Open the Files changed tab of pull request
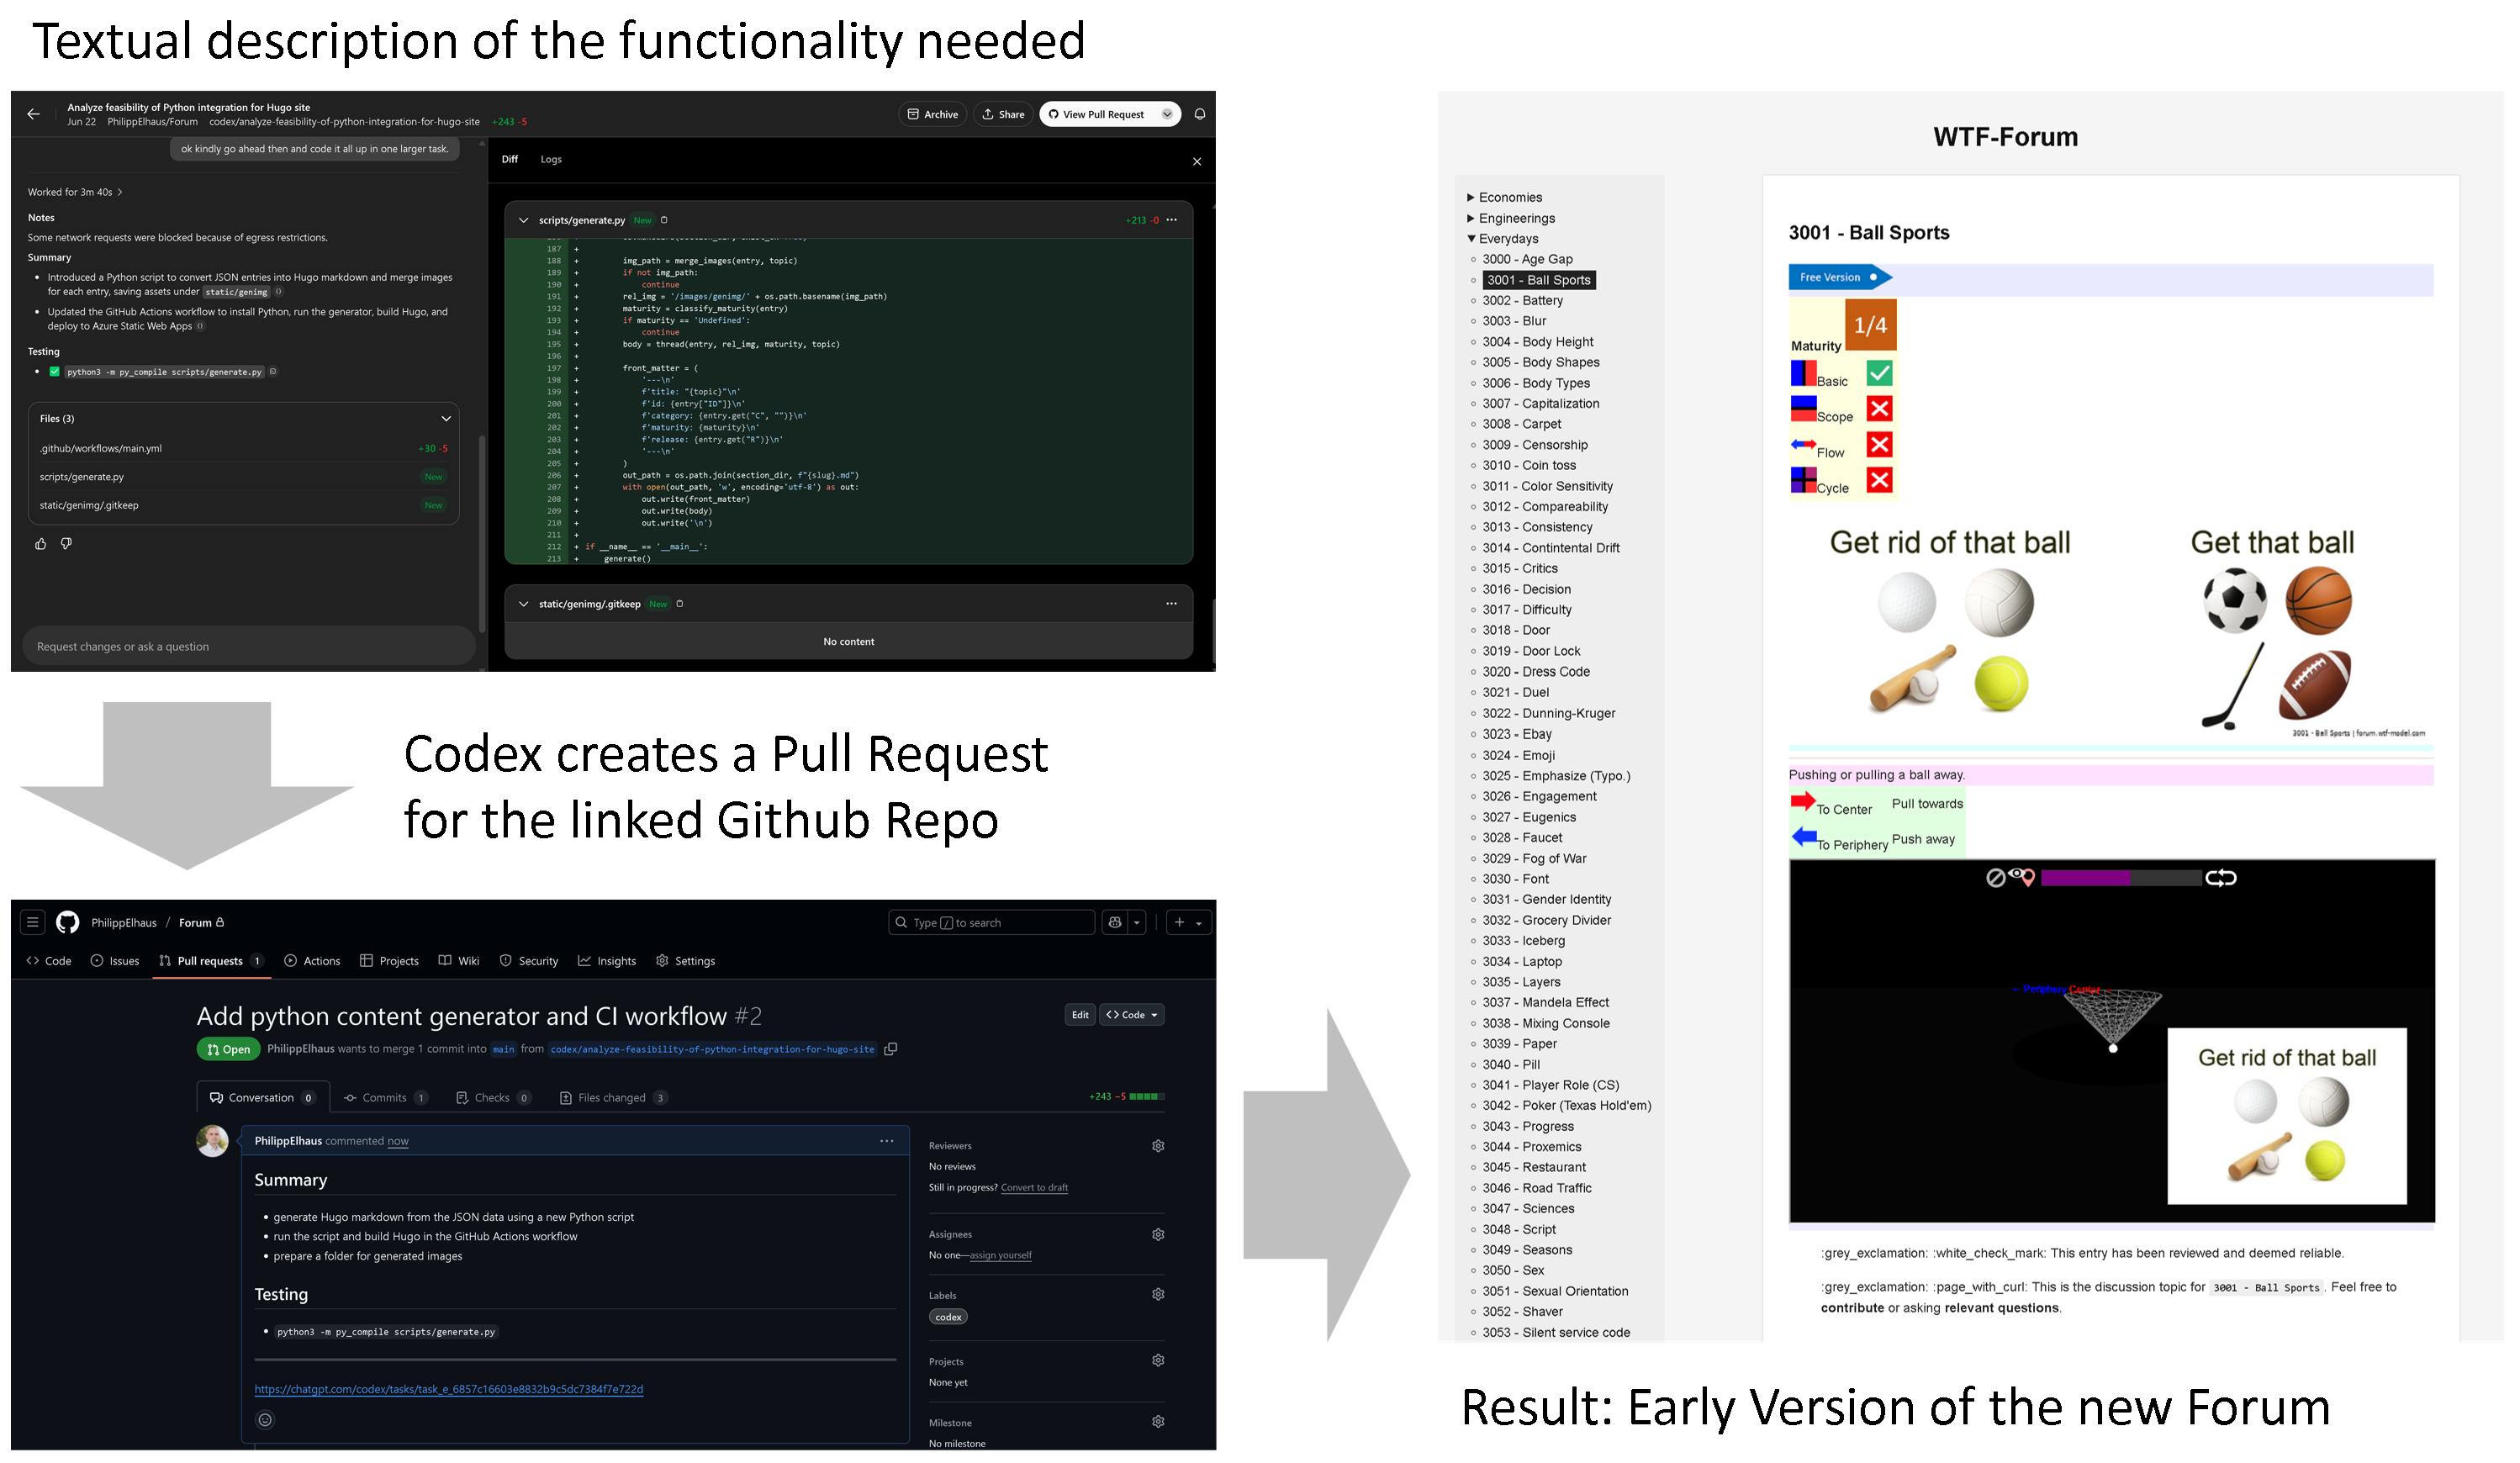The height and width of the screenshot is (1463, 2520). click(x=613, y=1098)
